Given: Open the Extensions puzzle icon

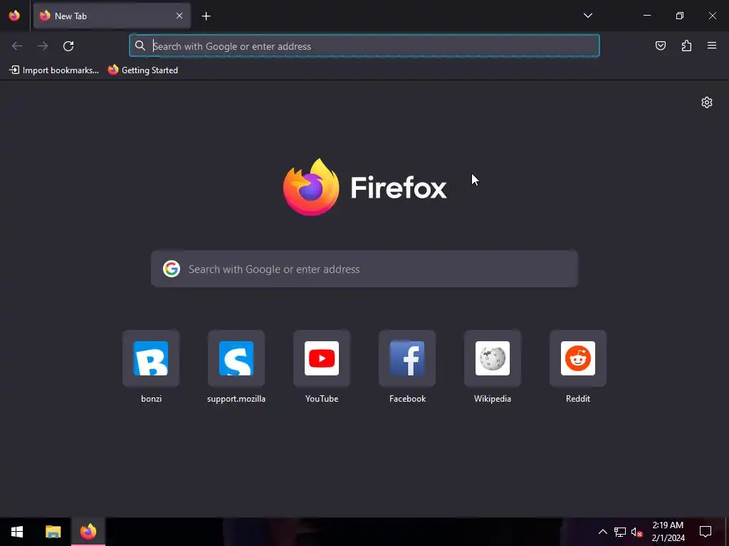Looking at the screenshot, I should (x=686, y=45).
